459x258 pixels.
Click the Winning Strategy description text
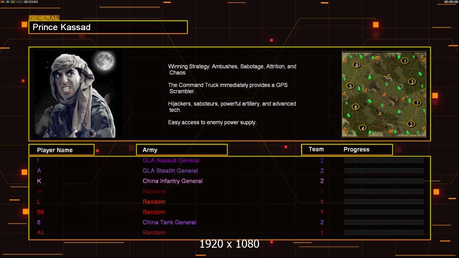click(232, 70)
